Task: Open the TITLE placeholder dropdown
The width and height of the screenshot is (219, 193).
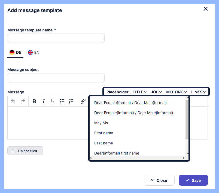Action: pyautogui.click(x=140, y=92)
